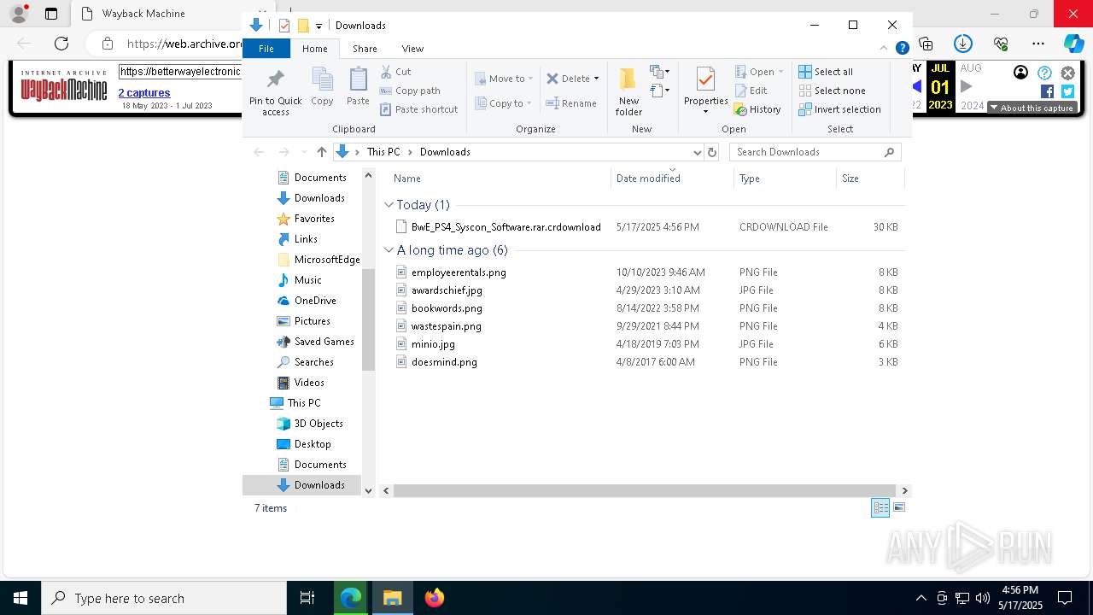
Task: Refresh the Downloads folder view
Action: pyautogui.click(x=712, y=152)
